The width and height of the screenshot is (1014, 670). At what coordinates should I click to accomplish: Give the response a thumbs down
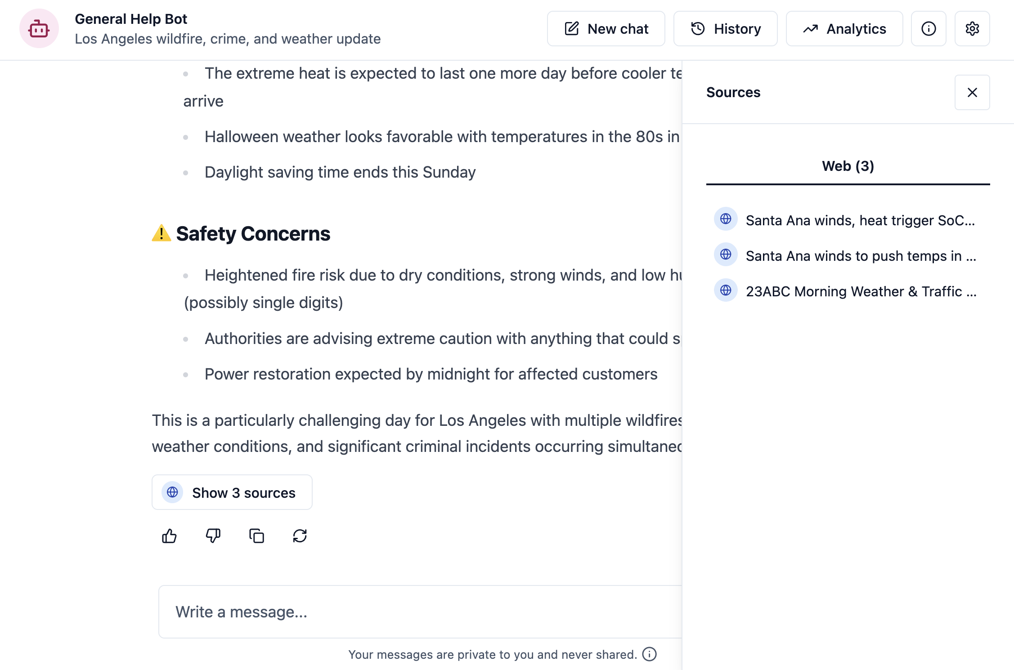[x=213, y=536]
